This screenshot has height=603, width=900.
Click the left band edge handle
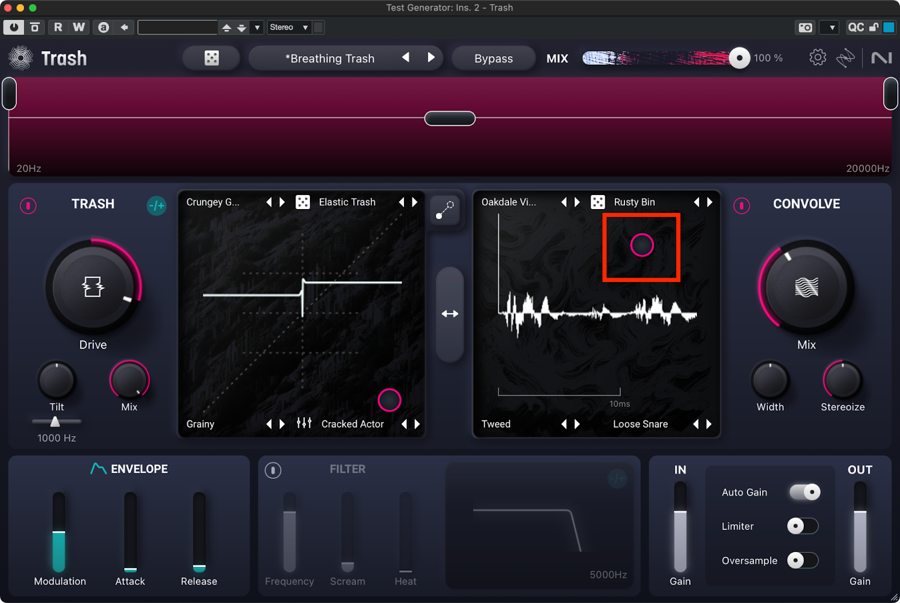tap(9, 93)
